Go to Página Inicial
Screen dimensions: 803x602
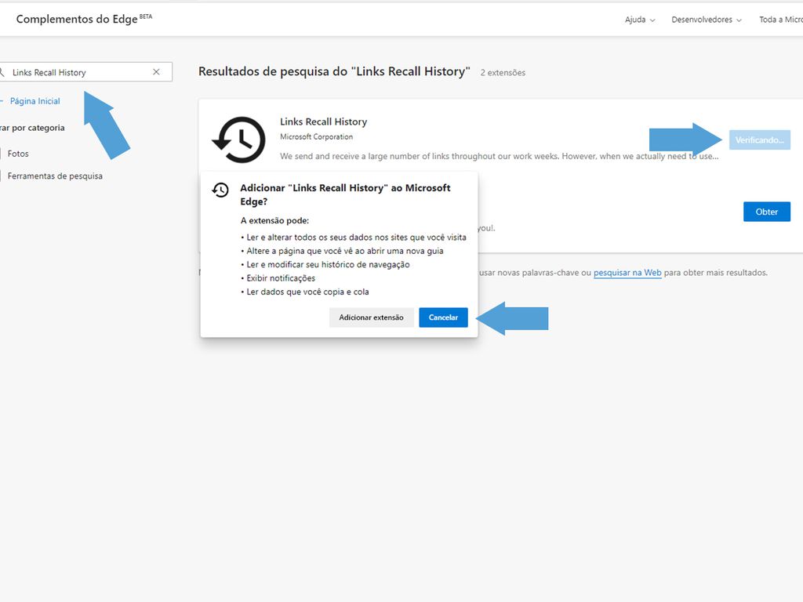(35, 101)
